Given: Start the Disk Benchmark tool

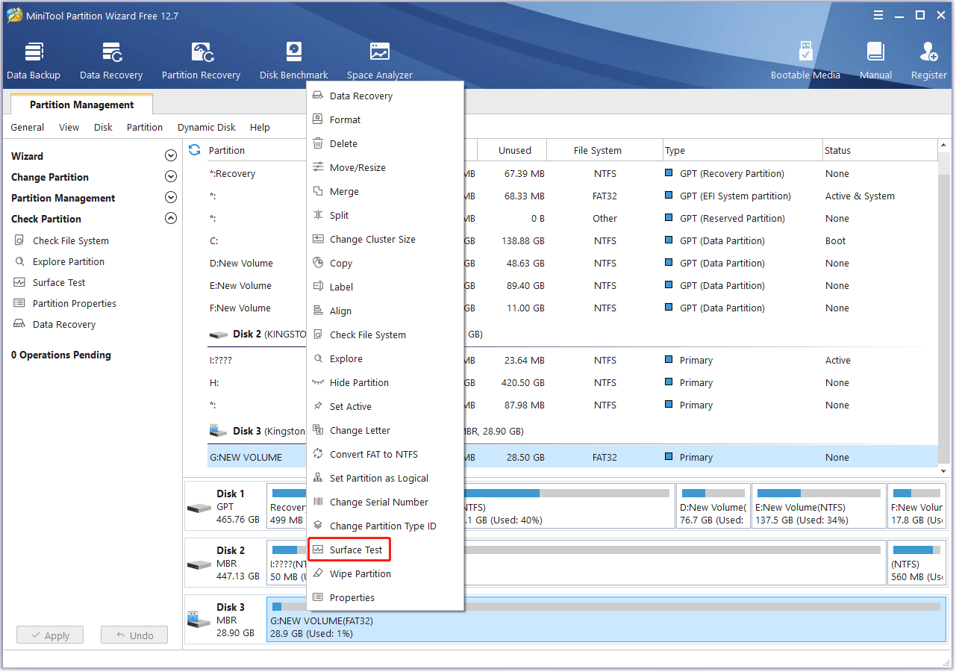Looking at the screenshot, I should pos(294,60).
